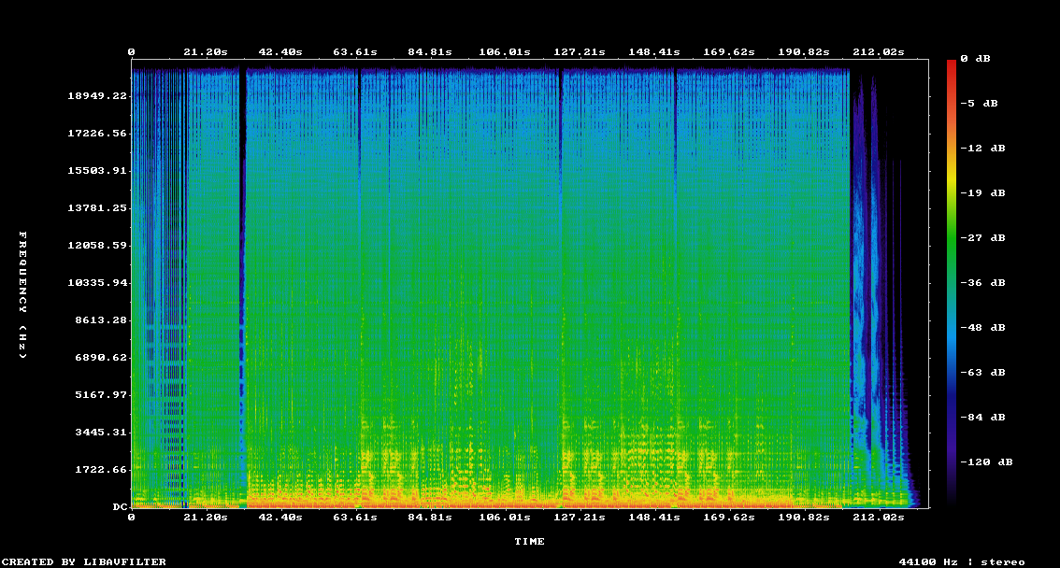Select 21.20s marker on top time axis
The image size is (1060, 568).
point(206,52)
